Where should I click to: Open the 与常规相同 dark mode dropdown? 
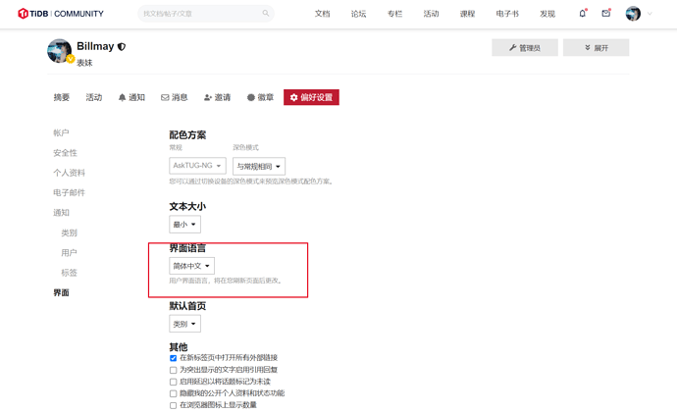pos(259,166)
